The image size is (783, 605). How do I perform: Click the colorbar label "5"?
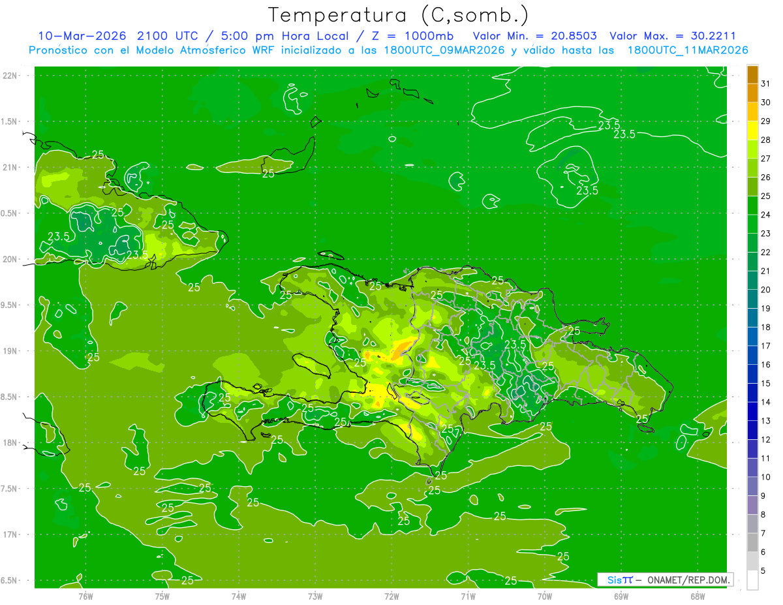764,570
